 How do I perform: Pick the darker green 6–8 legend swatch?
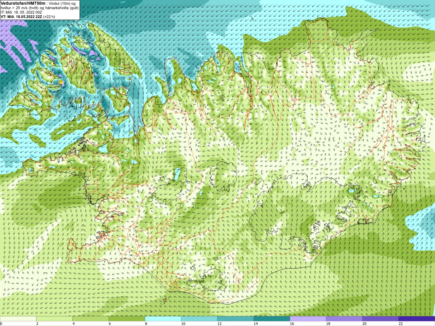[127, 319]
